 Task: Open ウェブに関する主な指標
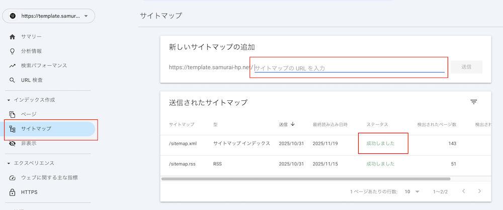[48, 178]
